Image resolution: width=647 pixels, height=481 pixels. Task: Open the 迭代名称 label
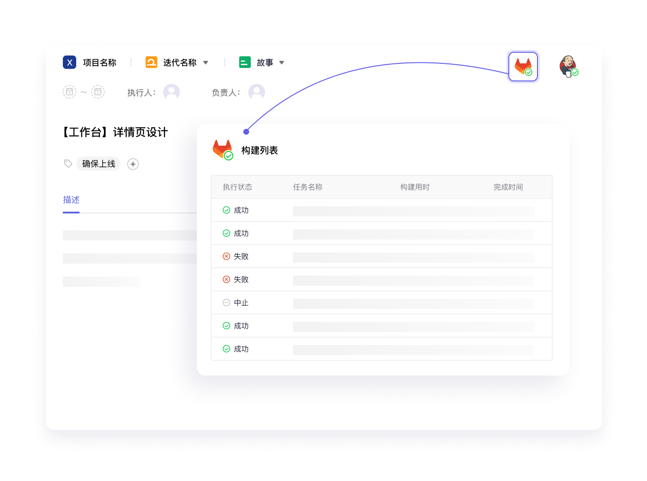[180, 62]
